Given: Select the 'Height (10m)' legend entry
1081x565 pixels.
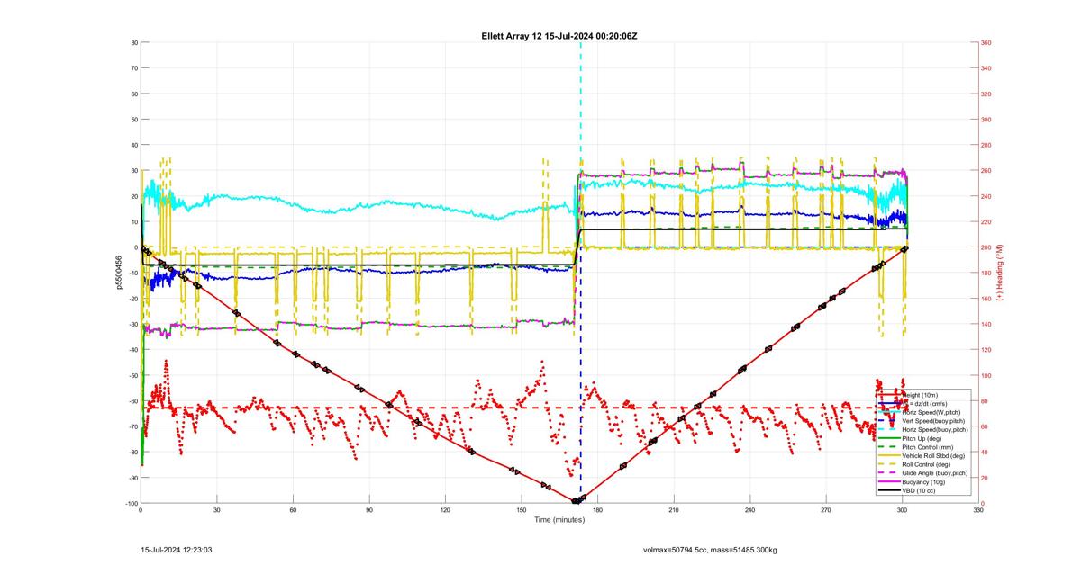Looking at the screenshot, I should click(919, 395).
